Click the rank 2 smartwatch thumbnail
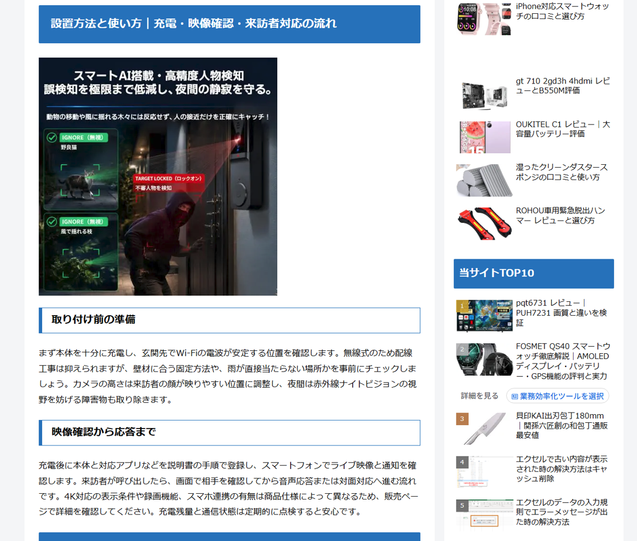The height and width of the screenshot is (541, 637). [484, 359]
